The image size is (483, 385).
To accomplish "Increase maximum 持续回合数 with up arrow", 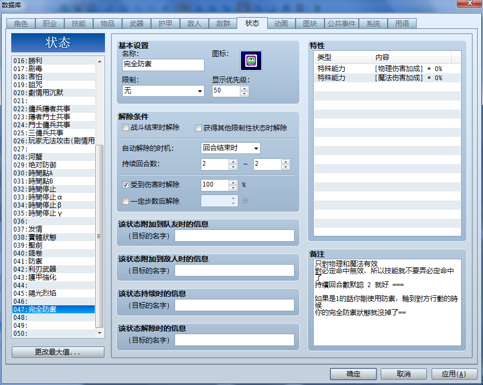I will (285, 161).
